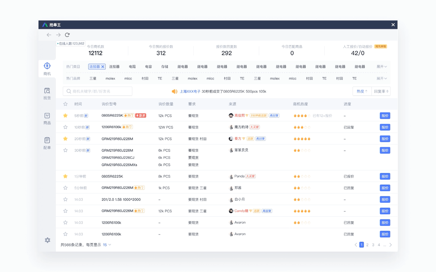
Task: Open the 商品 sidebar section
Action: click(47, 118)
